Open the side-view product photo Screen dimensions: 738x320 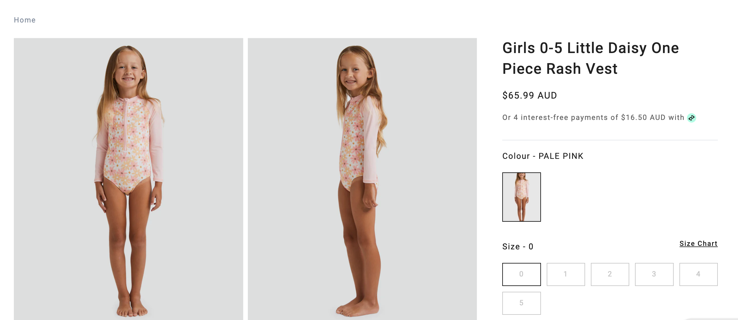(362, 179)
